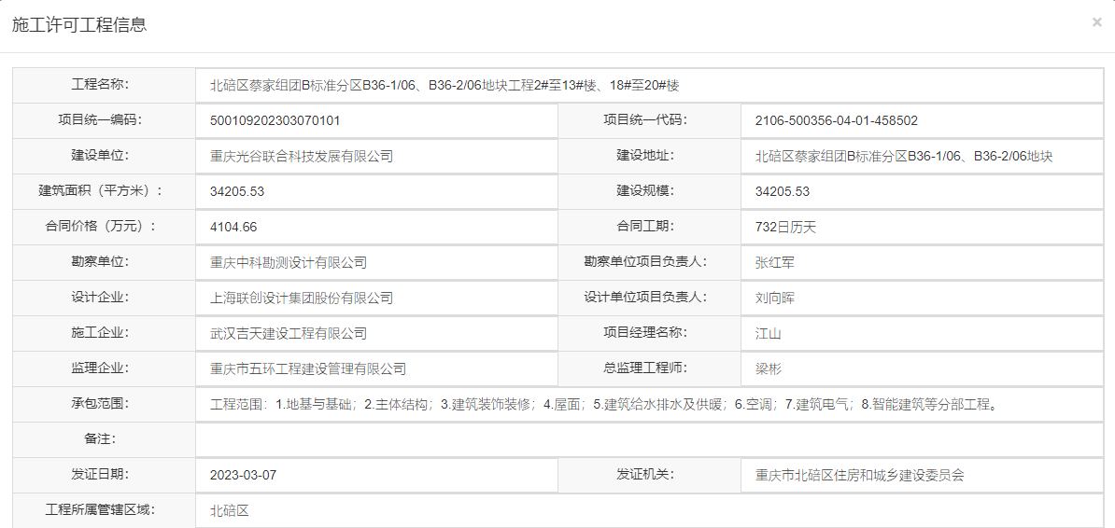Click the 勘察单位项目负责人 label
The height and width of the screenshot is (528, 1115).
[x=645, y=261]
